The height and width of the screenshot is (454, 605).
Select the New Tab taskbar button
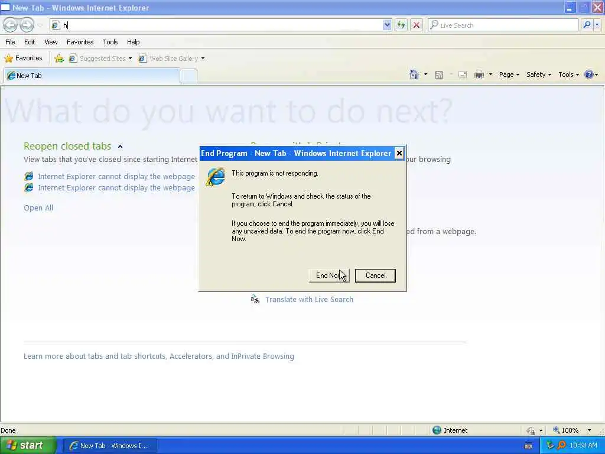(109, 446)
